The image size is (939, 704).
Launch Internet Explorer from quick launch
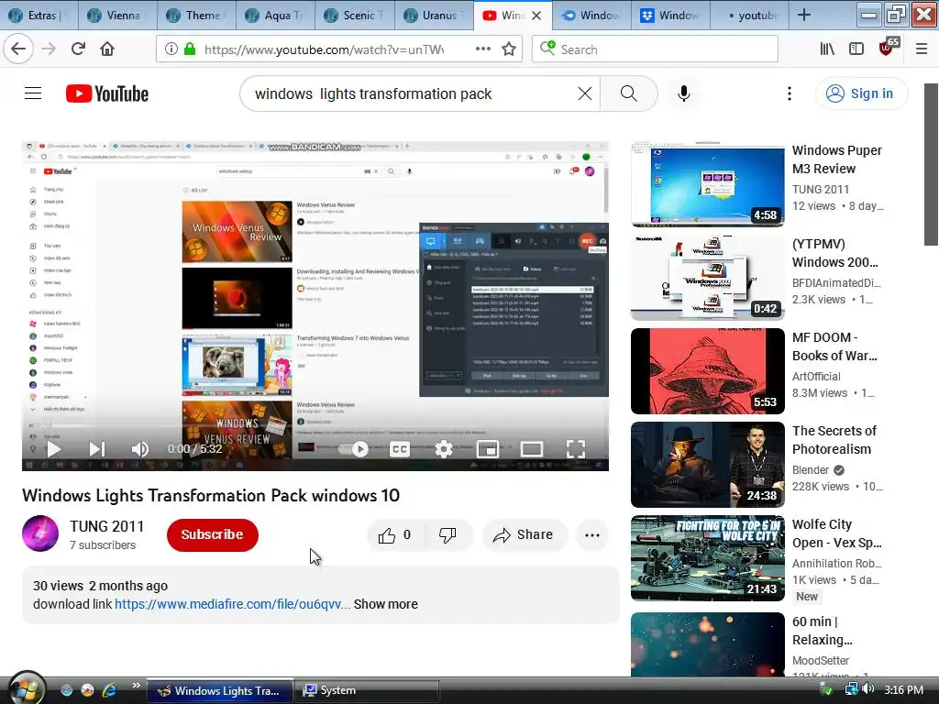[109, 690]
